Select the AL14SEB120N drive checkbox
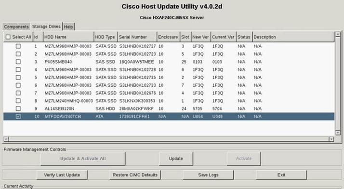The image size is (344, 189). coord(18,108)
